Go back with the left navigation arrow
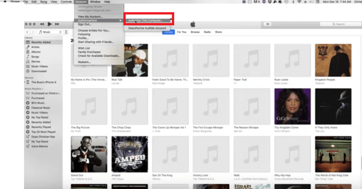The image size is (362, 189). [x=27, y=32]
